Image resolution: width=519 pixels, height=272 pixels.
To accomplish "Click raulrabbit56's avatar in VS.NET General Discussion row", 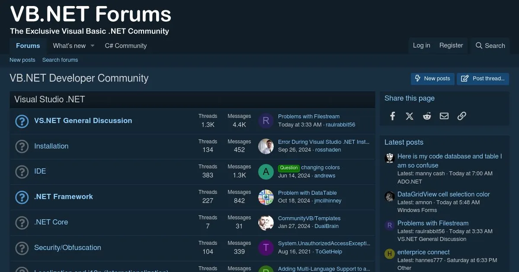I will 266,121.
